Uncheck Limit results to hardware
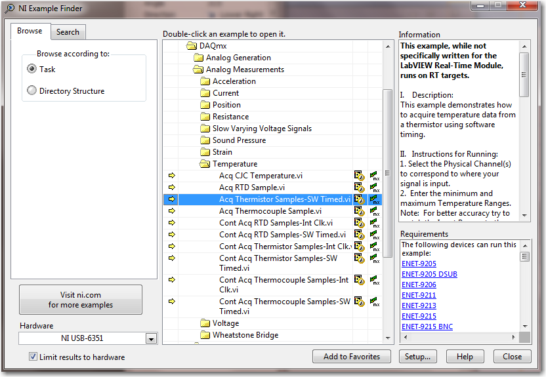The width and height of the screenshot is (546, 377). point(33,357)
